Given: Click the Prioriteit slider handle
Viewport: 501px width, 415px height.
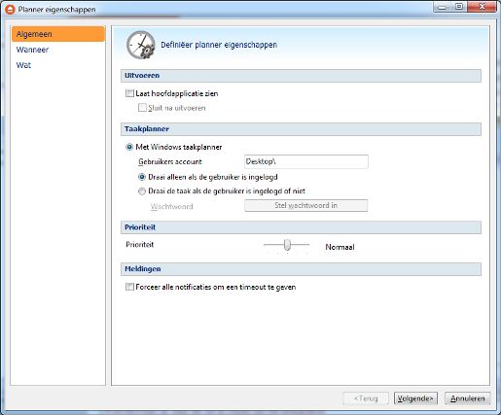Looking at the screenshot, I should [x=287, y=245].
